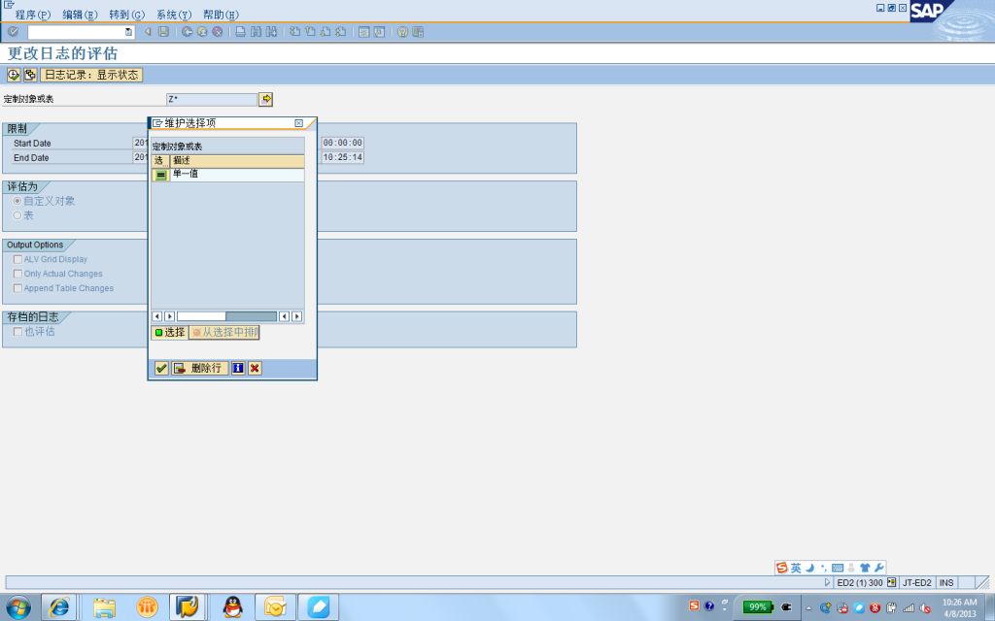Click the SAP command input field
Viewport: 995px width, 621px height.
click(x=76, y=32)
